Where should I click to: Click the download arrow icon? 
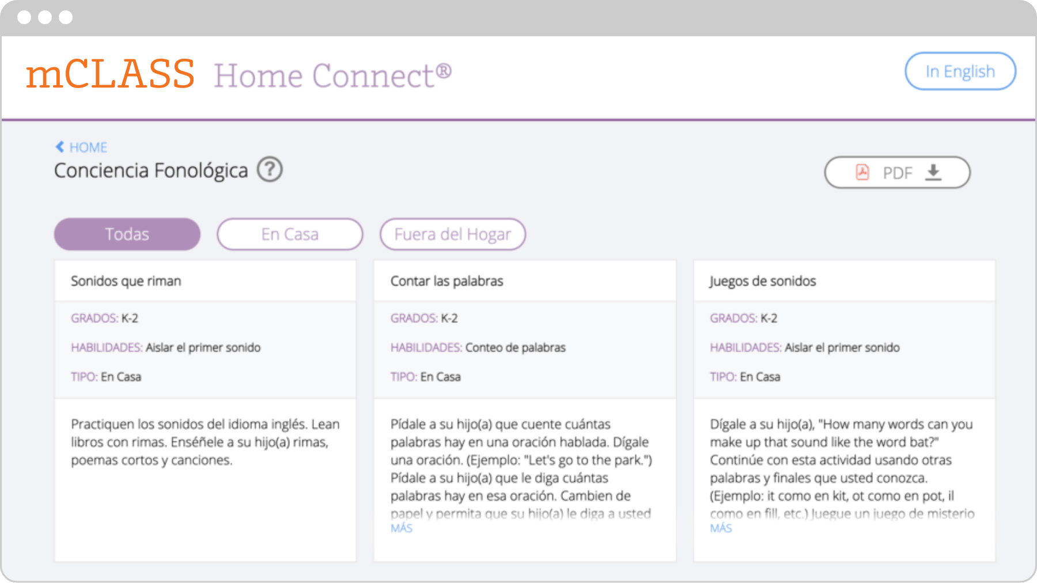[933, 172]
